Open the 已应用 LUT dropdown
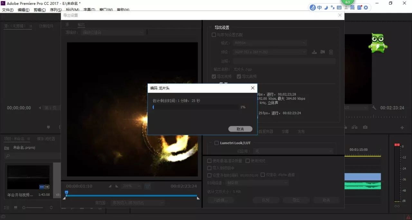This screenshot has width=412, height=220. pyautogui.click(x=293, y=151)
